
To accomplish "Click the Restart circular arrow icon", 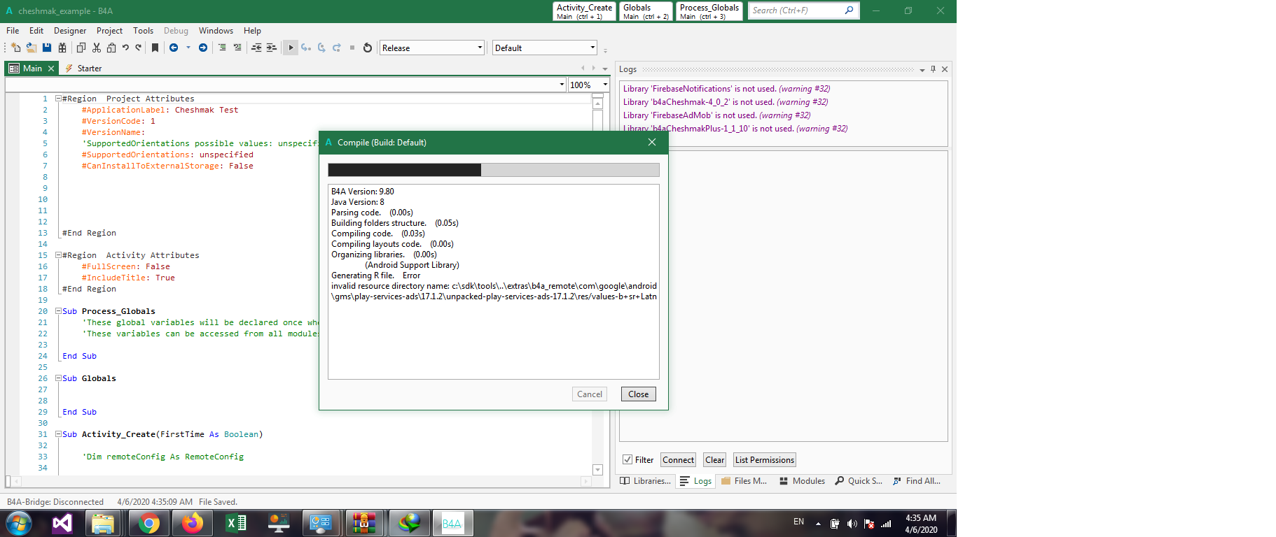I will tap(368, 48).
